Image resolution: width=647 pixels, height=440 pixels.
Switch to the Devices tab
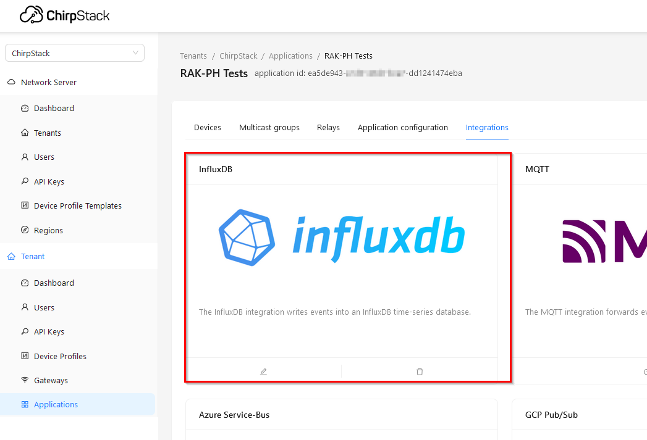pyautogui.click(x=207, y=127)
